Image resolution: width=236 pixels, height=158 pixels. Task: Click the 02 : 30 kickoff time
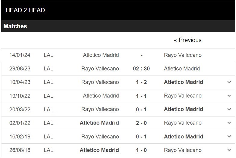coord(141,69)
